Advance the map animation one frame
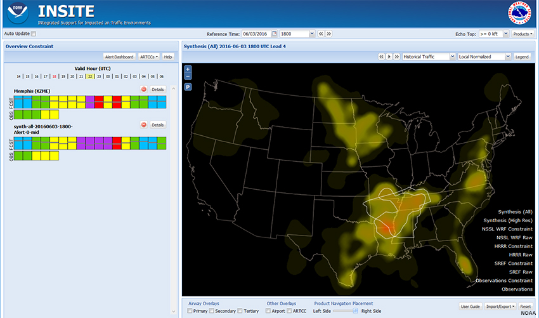Screen dimensions: 539x318 coord(397,56)
